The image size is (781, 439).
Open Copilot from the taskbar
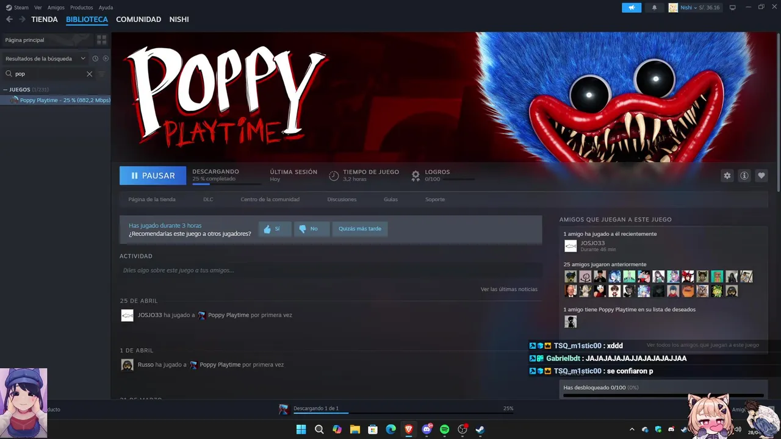[x=337, y=429]
